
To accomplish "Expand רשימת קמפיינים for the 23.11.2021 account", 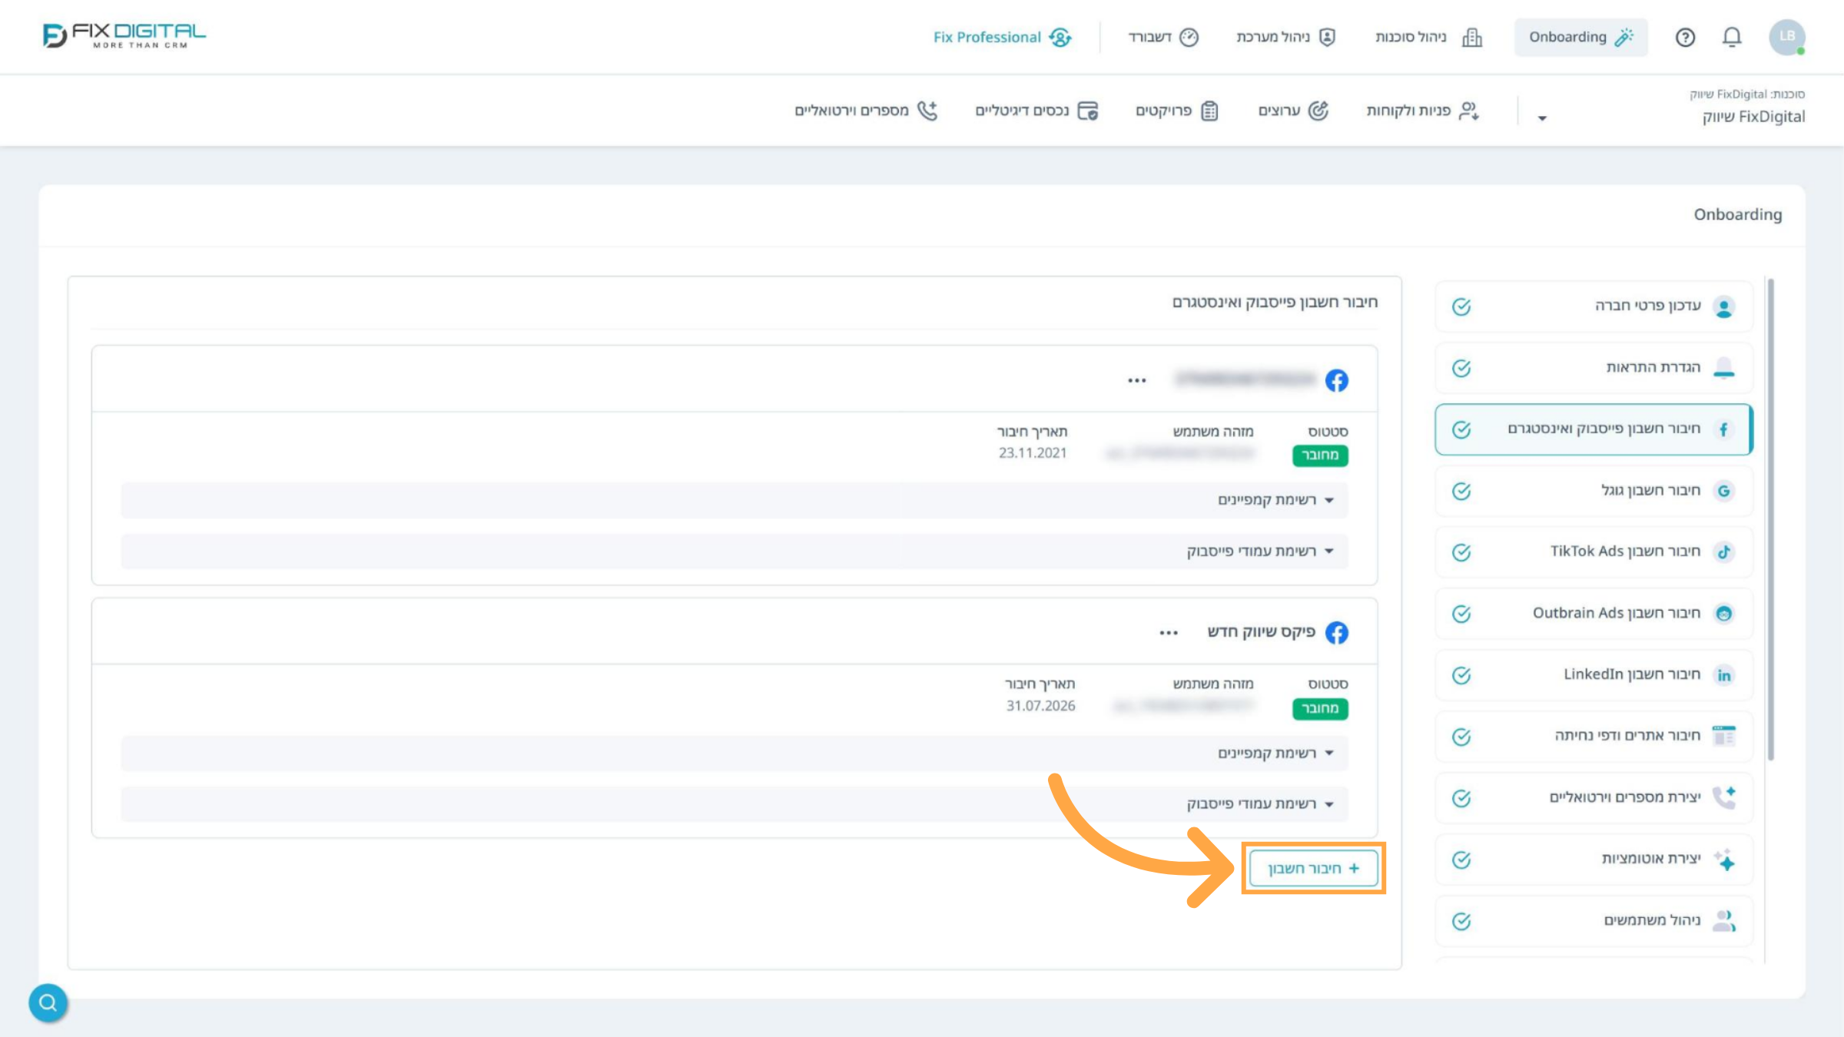I will (734, 500).
